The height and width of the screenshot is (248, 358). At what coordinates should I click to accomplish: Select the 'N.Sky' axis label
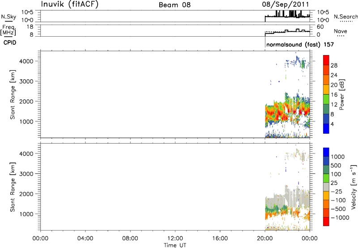pos(9,17)
